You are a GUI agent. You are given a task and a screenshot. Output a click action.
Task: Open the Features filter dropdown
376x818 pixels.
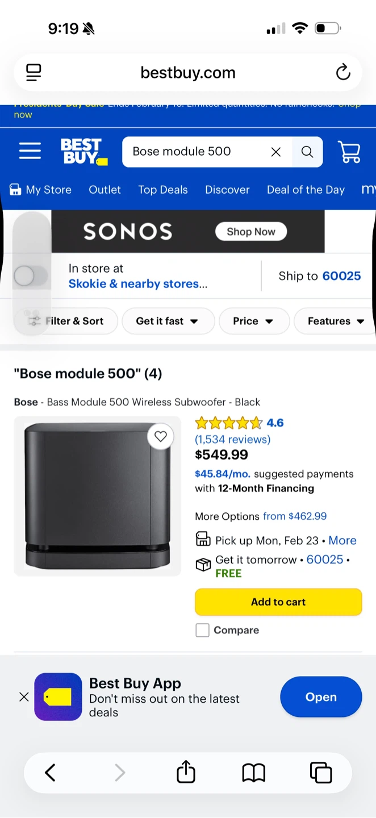(x=336, y=321)
